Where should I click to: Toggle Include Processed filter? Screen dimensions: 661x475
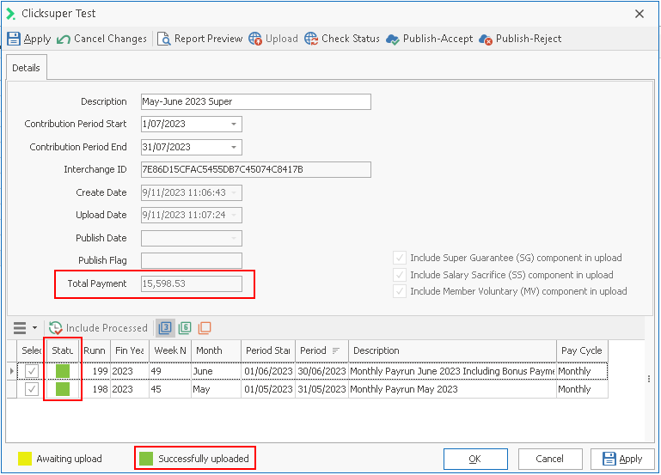(98, 328)
